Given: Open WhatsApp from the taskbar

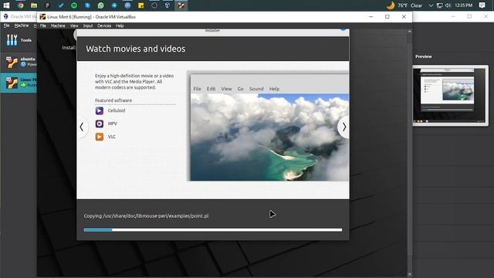Looking at the screenshot, I should [x=101, y=5].
